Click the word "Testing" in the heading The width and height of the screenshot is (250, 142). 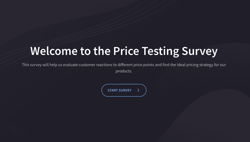point(160,51)
